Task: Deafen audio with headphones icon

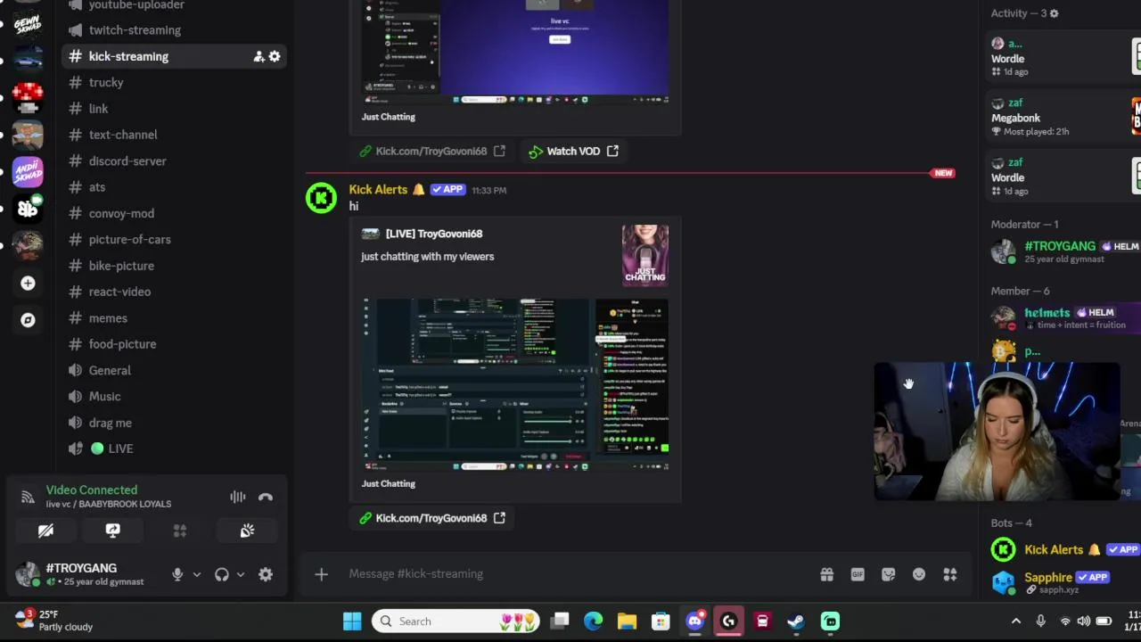Action: tap(221, 575)
